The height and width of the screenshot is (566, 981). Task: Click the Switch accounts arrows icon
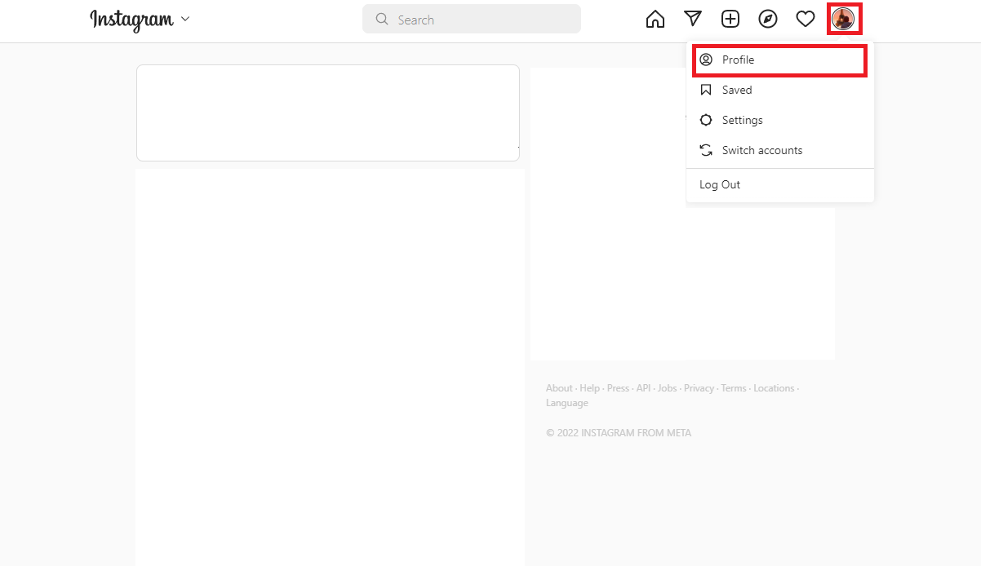coord(706,150)
